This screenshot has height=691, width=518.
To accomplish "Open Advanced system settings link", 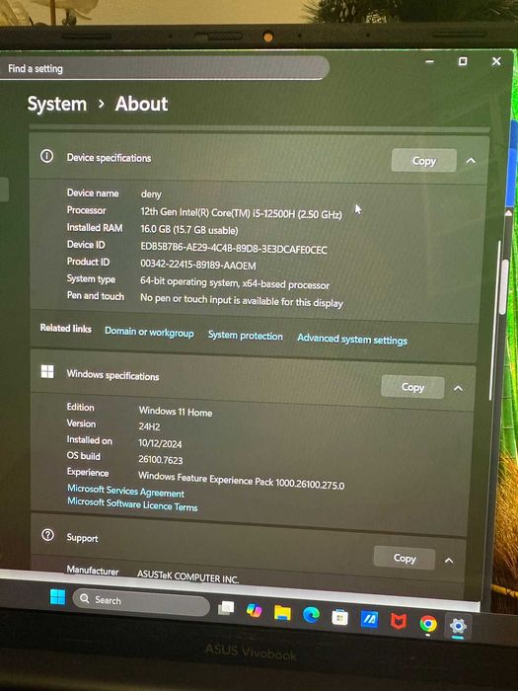I will (x=352, y=340).
